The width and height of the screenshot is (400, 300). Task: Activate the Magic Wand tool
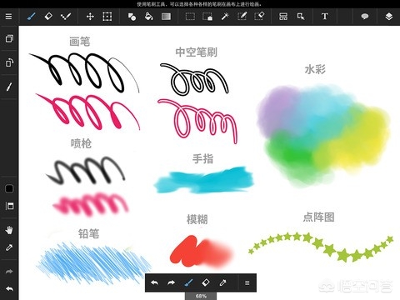pos(225,17)
